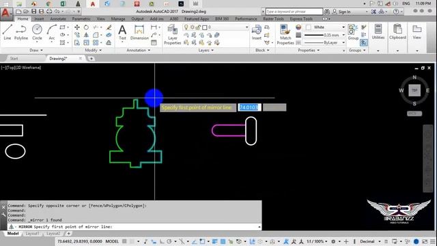Toggle lineweight display in status bar
This screenshot has width=437, height=246.
point(214,241)
